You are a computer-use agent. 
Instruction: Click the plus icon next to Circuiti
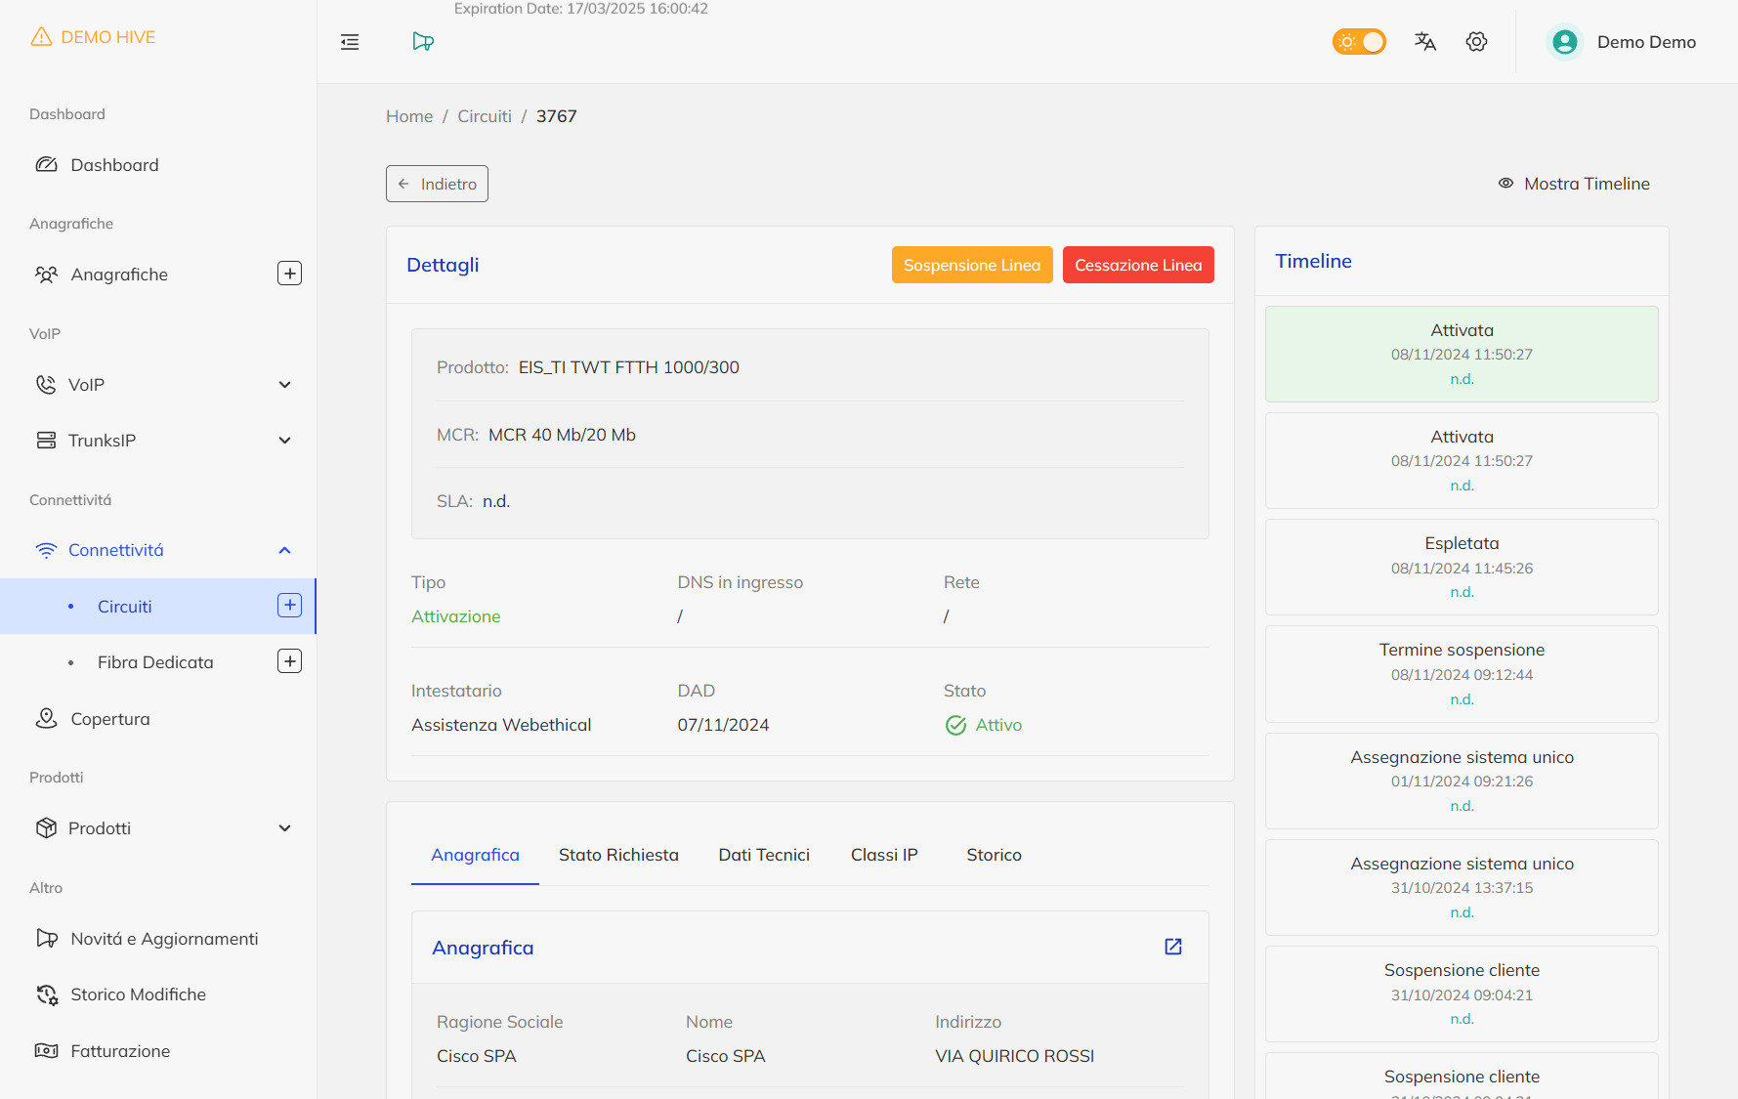pos(289,606)
